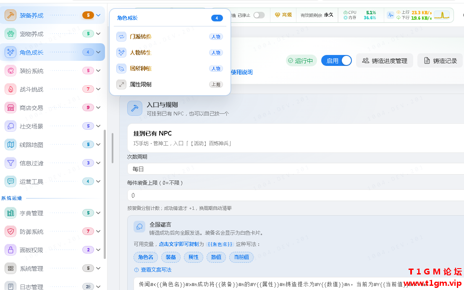Click the 运行中 status badge
The width and height of the screenshot is (464, 290).
click(x=301, y=60)
